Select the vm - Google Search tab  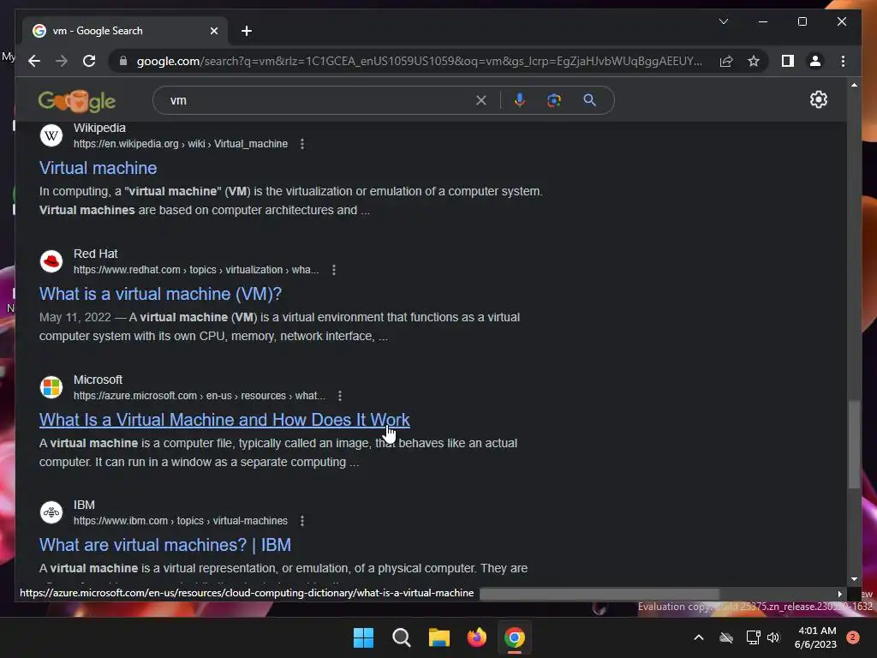coord(125,31)
